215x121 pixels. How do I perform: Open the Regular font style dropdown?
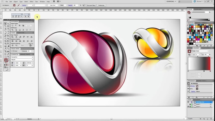coord(33,60)
